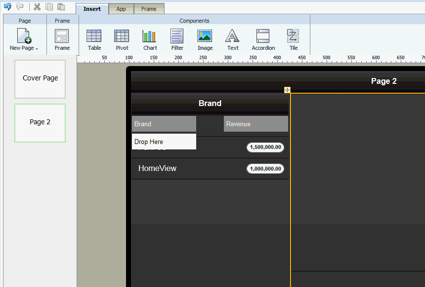Viewport: 425px width, 287px height.
Task: Click the Brand column header field
Action: click(x=164, y=124)
